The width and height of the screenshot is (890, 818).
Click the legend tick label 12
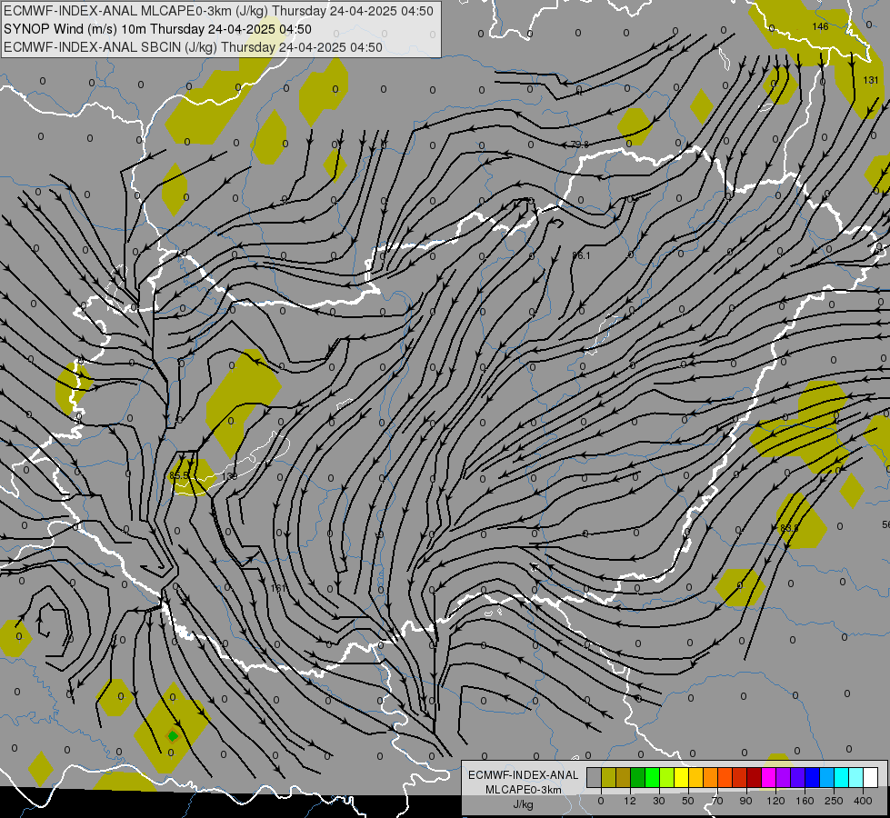[x=630, y=801]
